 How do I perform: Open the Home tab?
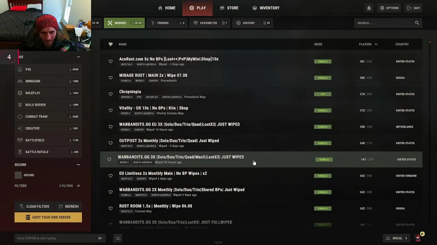pyautogui.click(x=167, y=8)
